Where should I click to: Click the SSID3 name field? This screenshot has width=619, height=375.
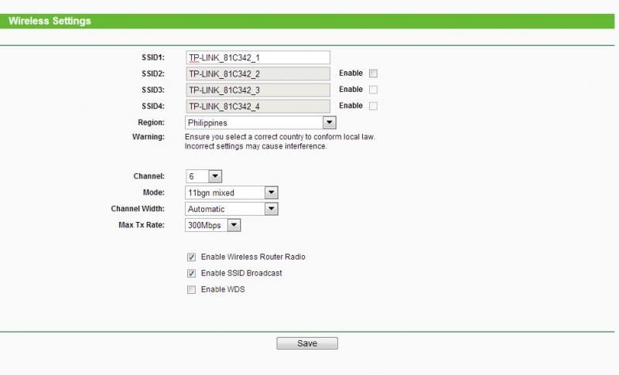[258, 90]
